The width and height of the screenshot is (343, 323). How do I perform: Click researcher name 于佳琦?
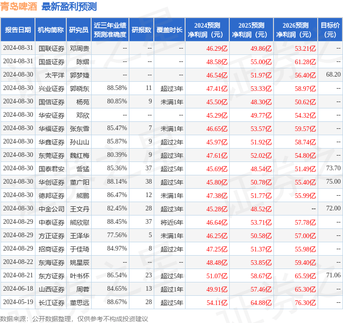point(79,249)
